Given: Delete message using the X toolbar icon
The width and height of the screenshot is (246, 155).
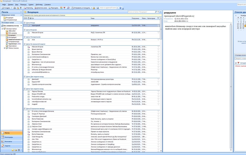Looking at the screenshot, I should point(21,8).
